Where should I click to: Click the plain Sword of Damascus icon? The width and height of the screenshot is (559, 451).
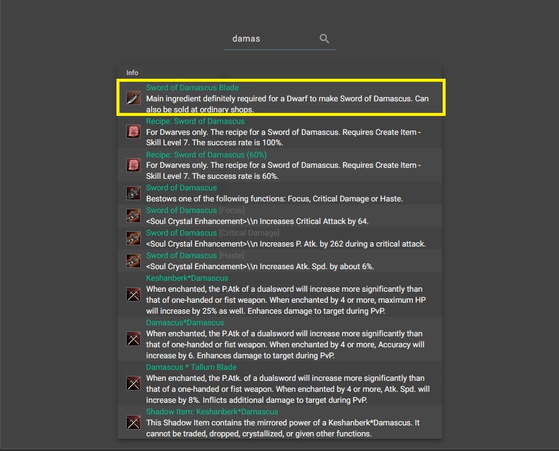pyautogui.click(x=134, y=193)
